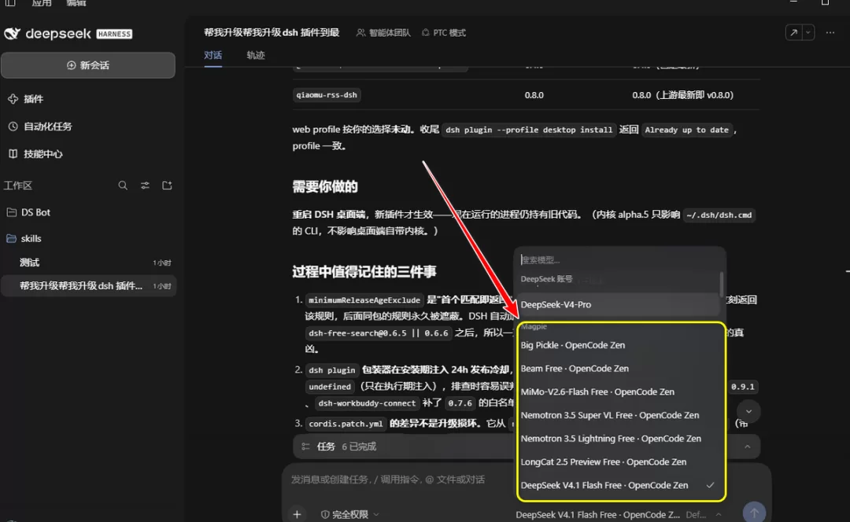Select DeepSeek-V4-Pro model entry

[x=618, y=304]
